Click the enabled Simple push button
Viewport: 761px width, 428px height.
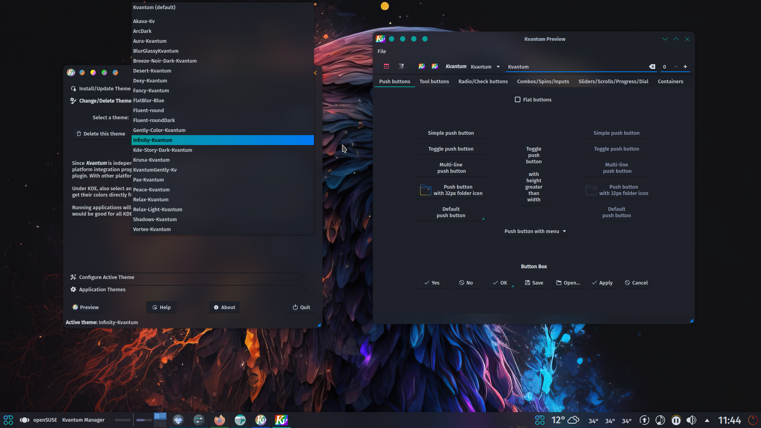451,133
